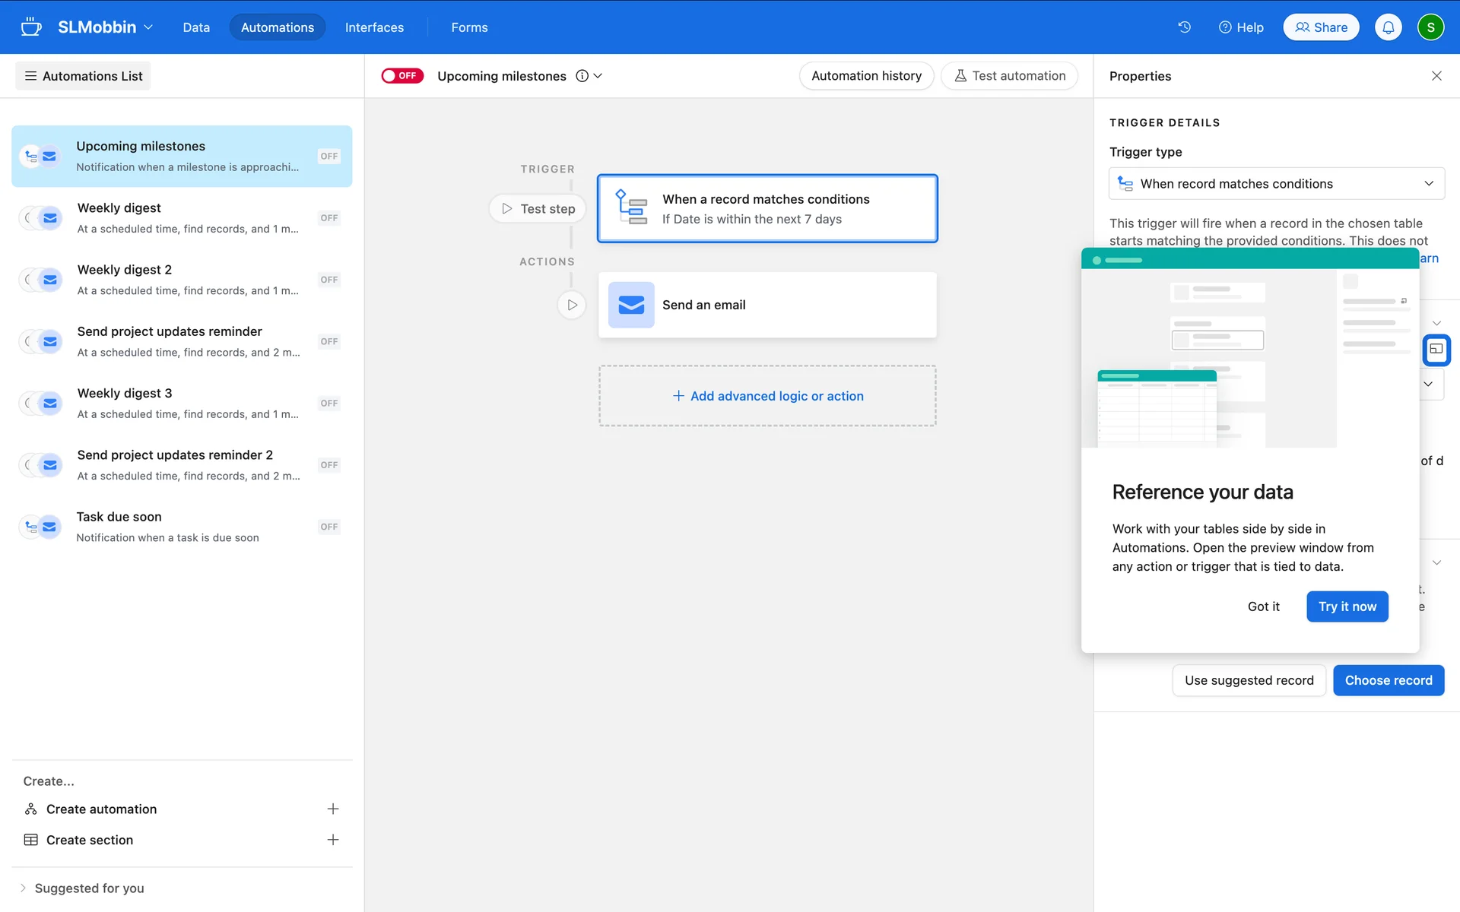Screen dimensions: 1460x912
Task: Go to the Data tab
Action: pyautogui.click(x=196, y=27)
